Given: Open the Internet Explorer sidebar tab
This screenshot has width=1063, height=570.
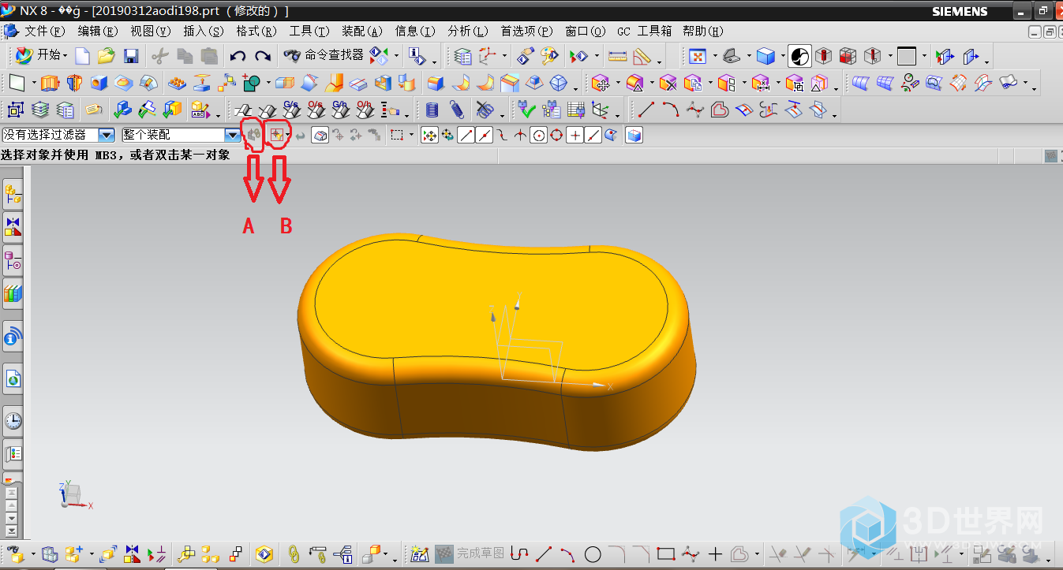Looking at the screenshot, I should click(x=13, y=379).
